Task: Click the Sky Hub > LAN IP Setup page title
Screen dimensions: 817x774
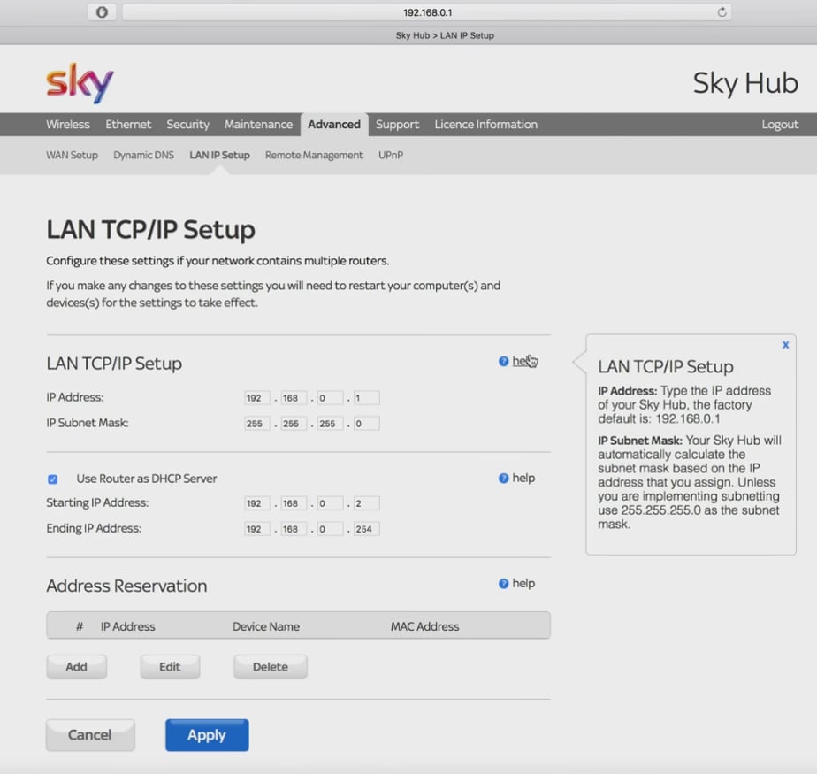Action: tap(445, 35)
